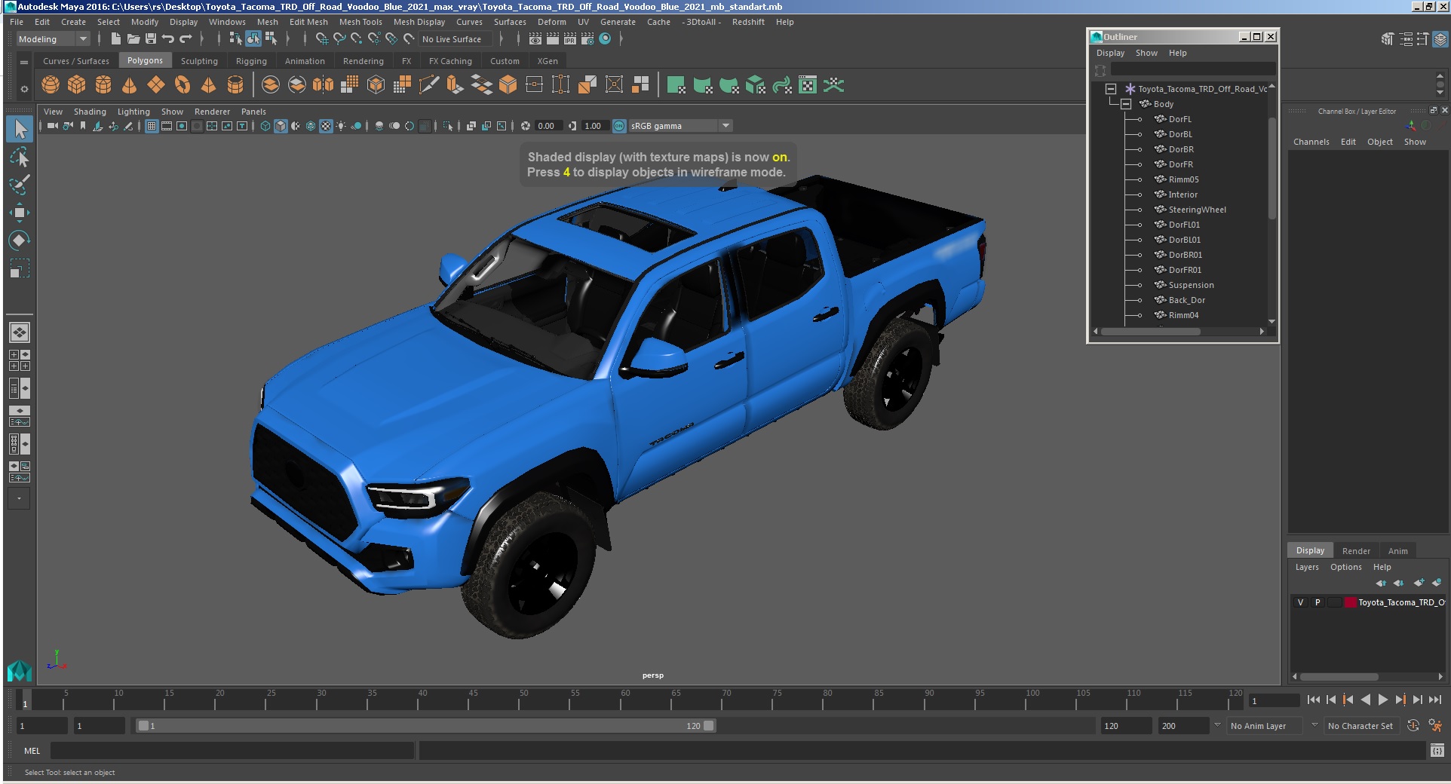
Task: Click the Open Scene folder icon
Action: coord(133,39)
